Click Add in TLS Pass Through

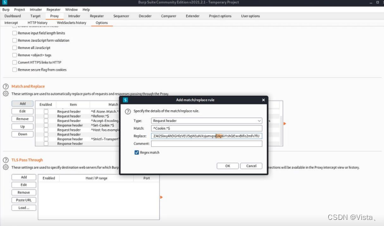tap(24, 177)
